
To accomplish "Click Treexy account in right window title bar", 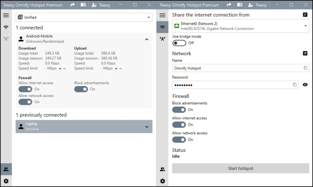I will (x=257, y=5).
